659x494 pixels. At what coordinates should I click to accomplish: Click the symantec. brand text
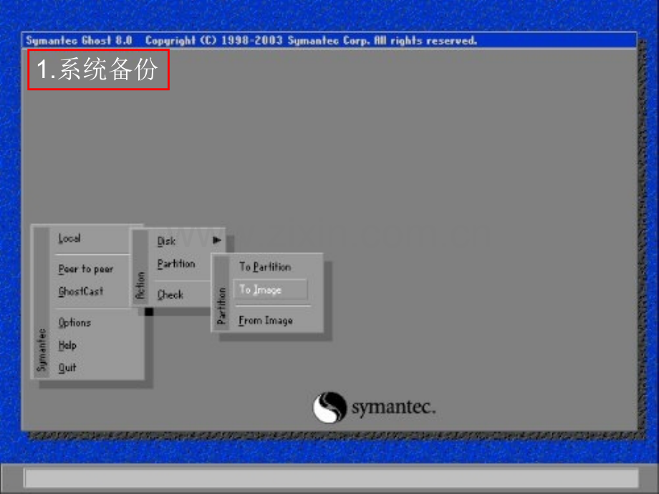click(393, 407)
